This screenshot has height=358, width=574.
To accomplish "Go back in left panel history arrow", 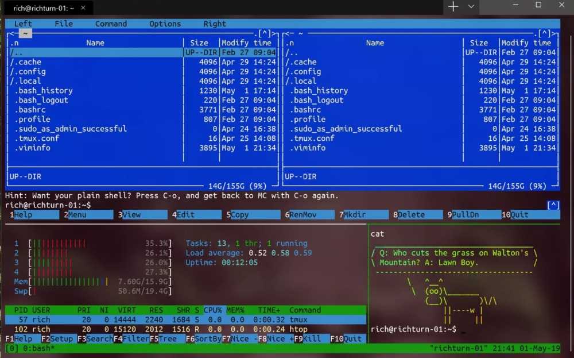I will (x=12, y=34).
